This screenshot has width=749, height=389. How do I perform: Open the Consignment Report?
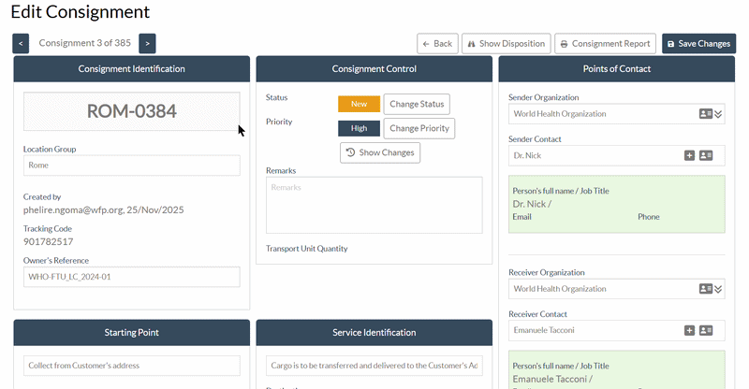coord(605,43)
